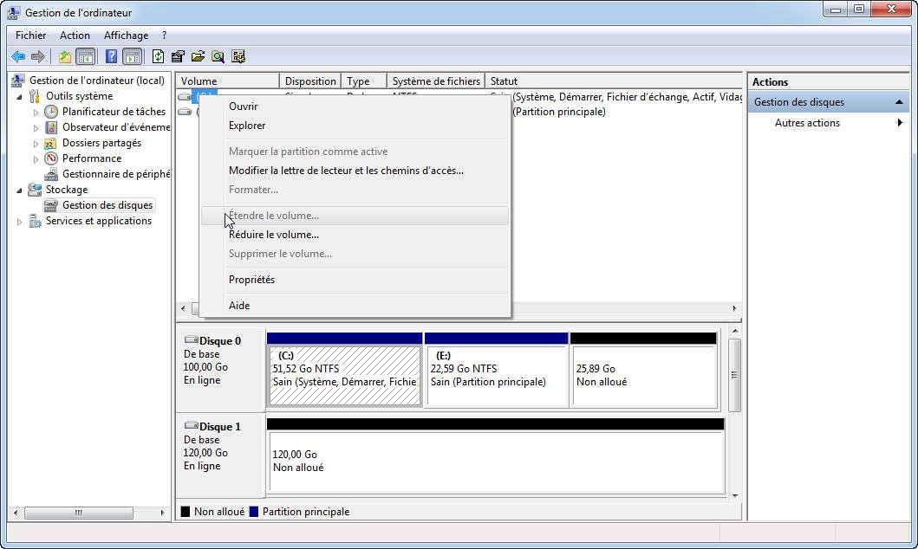The image size is (918, 549).
Task: Click the blue Partition principale legend swatch
Action: [253, 512]
